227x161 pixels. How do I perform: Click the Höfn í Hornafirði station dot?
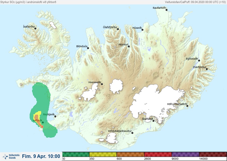pos(187,106)
